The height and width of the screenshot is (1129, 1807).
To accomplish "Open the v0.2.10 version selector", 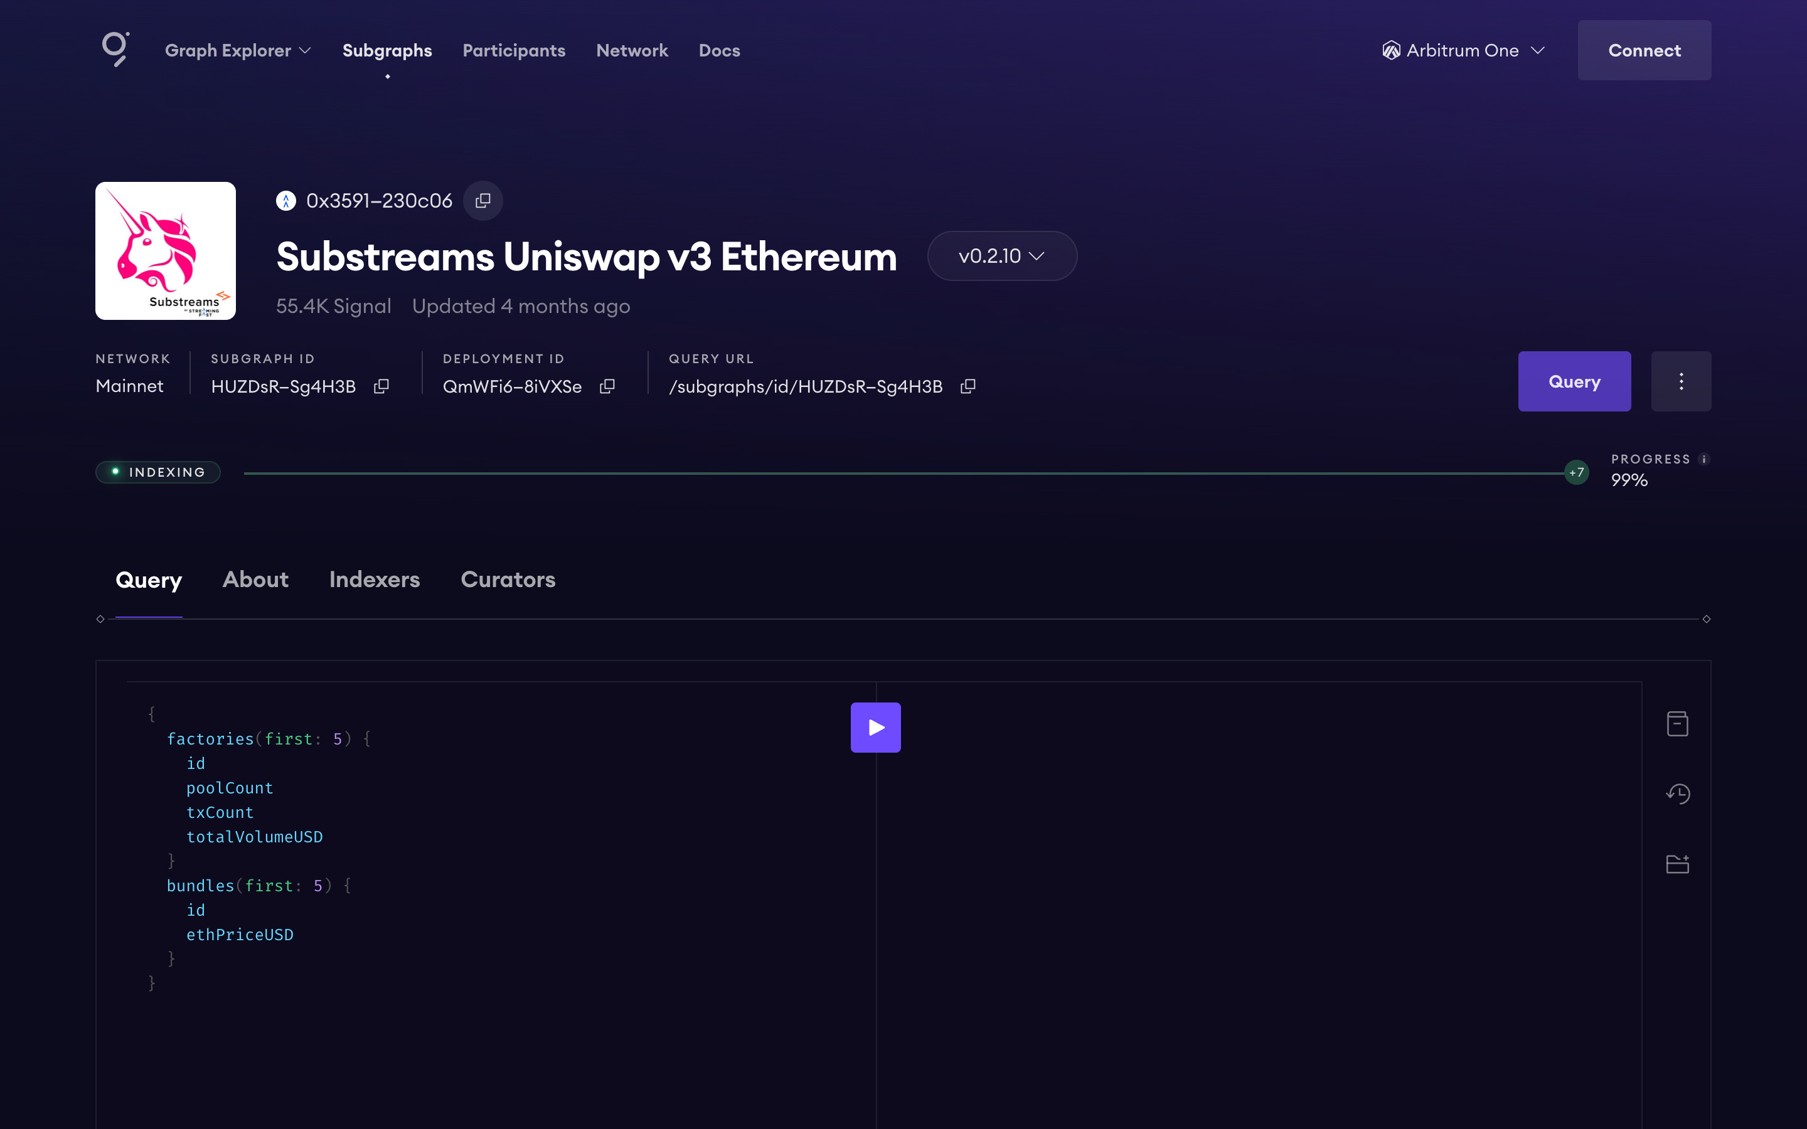I will [1001, 256].
